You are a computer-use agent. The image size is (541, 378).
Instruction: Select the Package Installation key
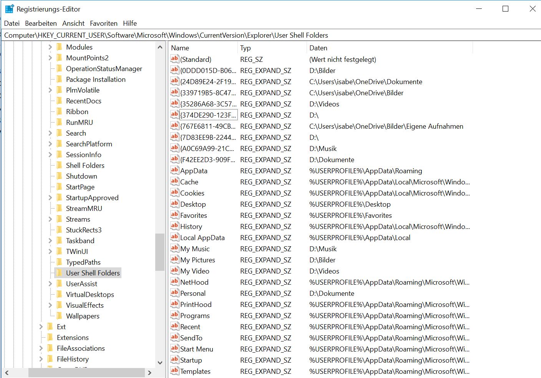(x=96, y=79)
